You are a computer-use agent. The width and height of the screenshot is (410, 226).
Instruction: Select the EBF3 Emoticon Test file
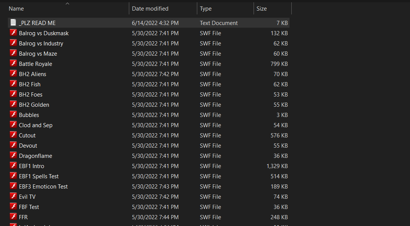pos(43,187)
